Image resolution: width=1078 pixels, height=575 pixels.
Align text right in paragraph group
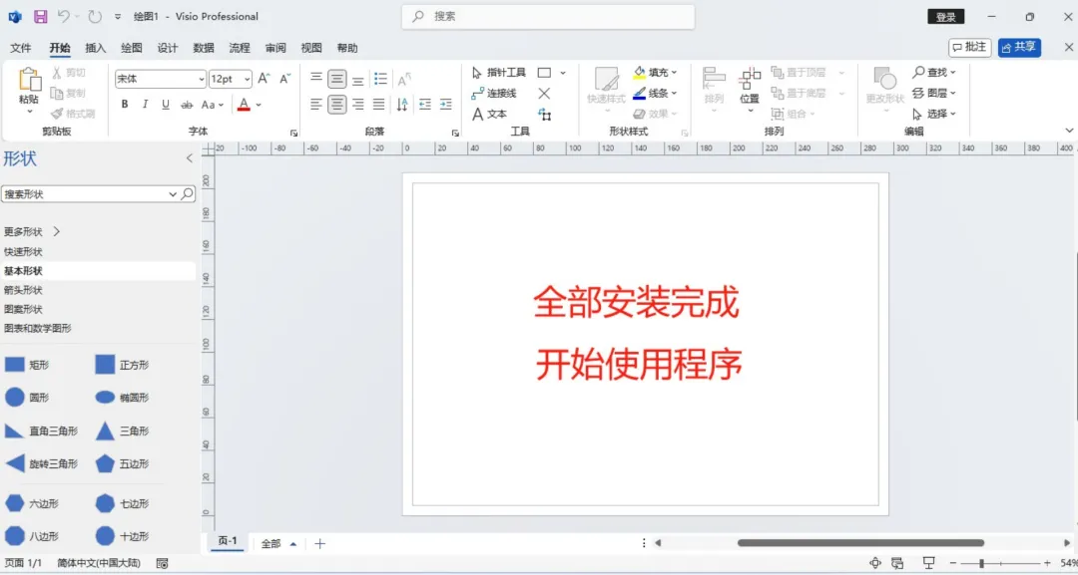(358, 105)
